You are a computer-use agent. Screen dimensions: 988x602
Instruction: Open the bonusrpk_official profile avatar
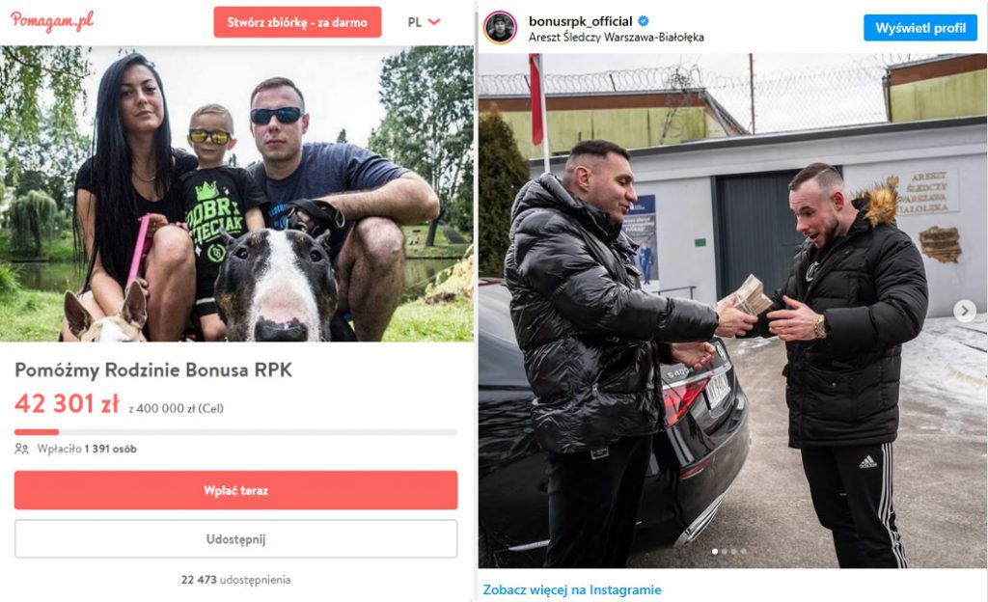point(501,28)
